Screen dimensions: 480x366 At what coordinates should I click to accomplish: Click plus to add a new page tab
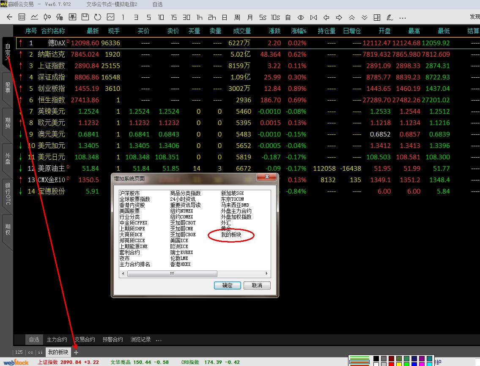(76, 352)
